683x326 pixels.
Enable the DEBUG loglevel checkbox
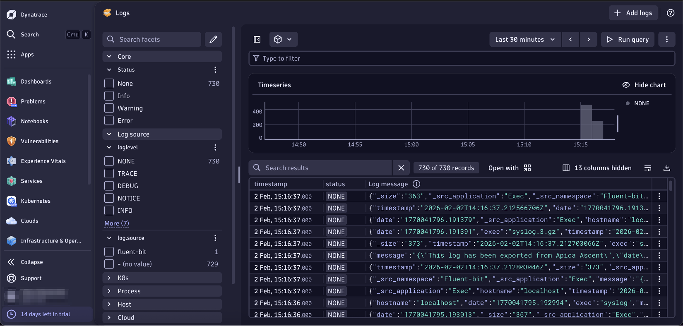click(109, 186)
